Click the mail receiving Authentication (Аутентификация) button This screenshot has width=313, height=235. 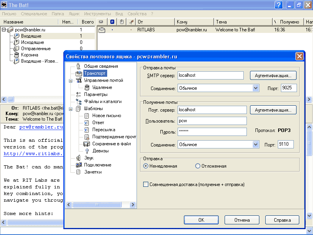click(273, 110)
